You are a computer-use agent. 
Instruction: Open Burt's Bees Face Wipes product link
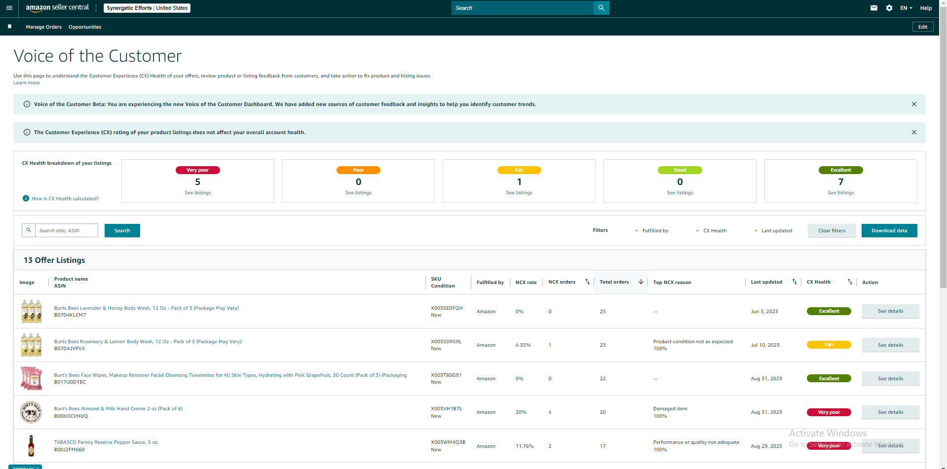(x=230, y=375)
